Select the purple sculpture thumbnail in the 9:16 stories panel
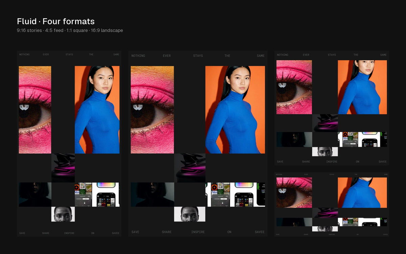This screenshot has height=254, width=406. coord(63,168)
